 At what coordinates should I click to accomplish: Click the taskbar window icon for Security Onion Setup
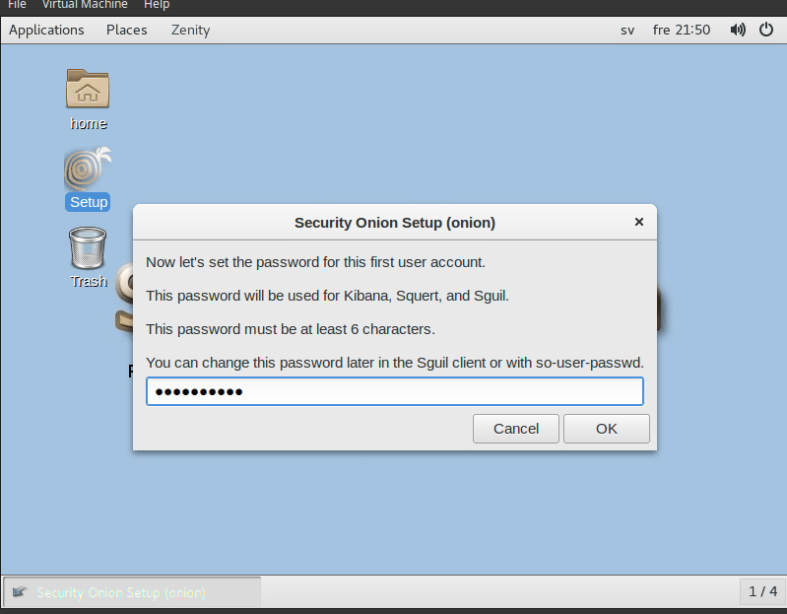click(20, 592)
